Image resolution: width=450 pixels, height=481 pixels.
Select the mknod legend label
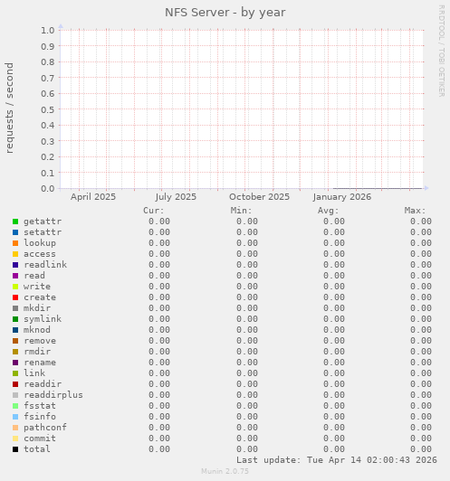(37, 330)
